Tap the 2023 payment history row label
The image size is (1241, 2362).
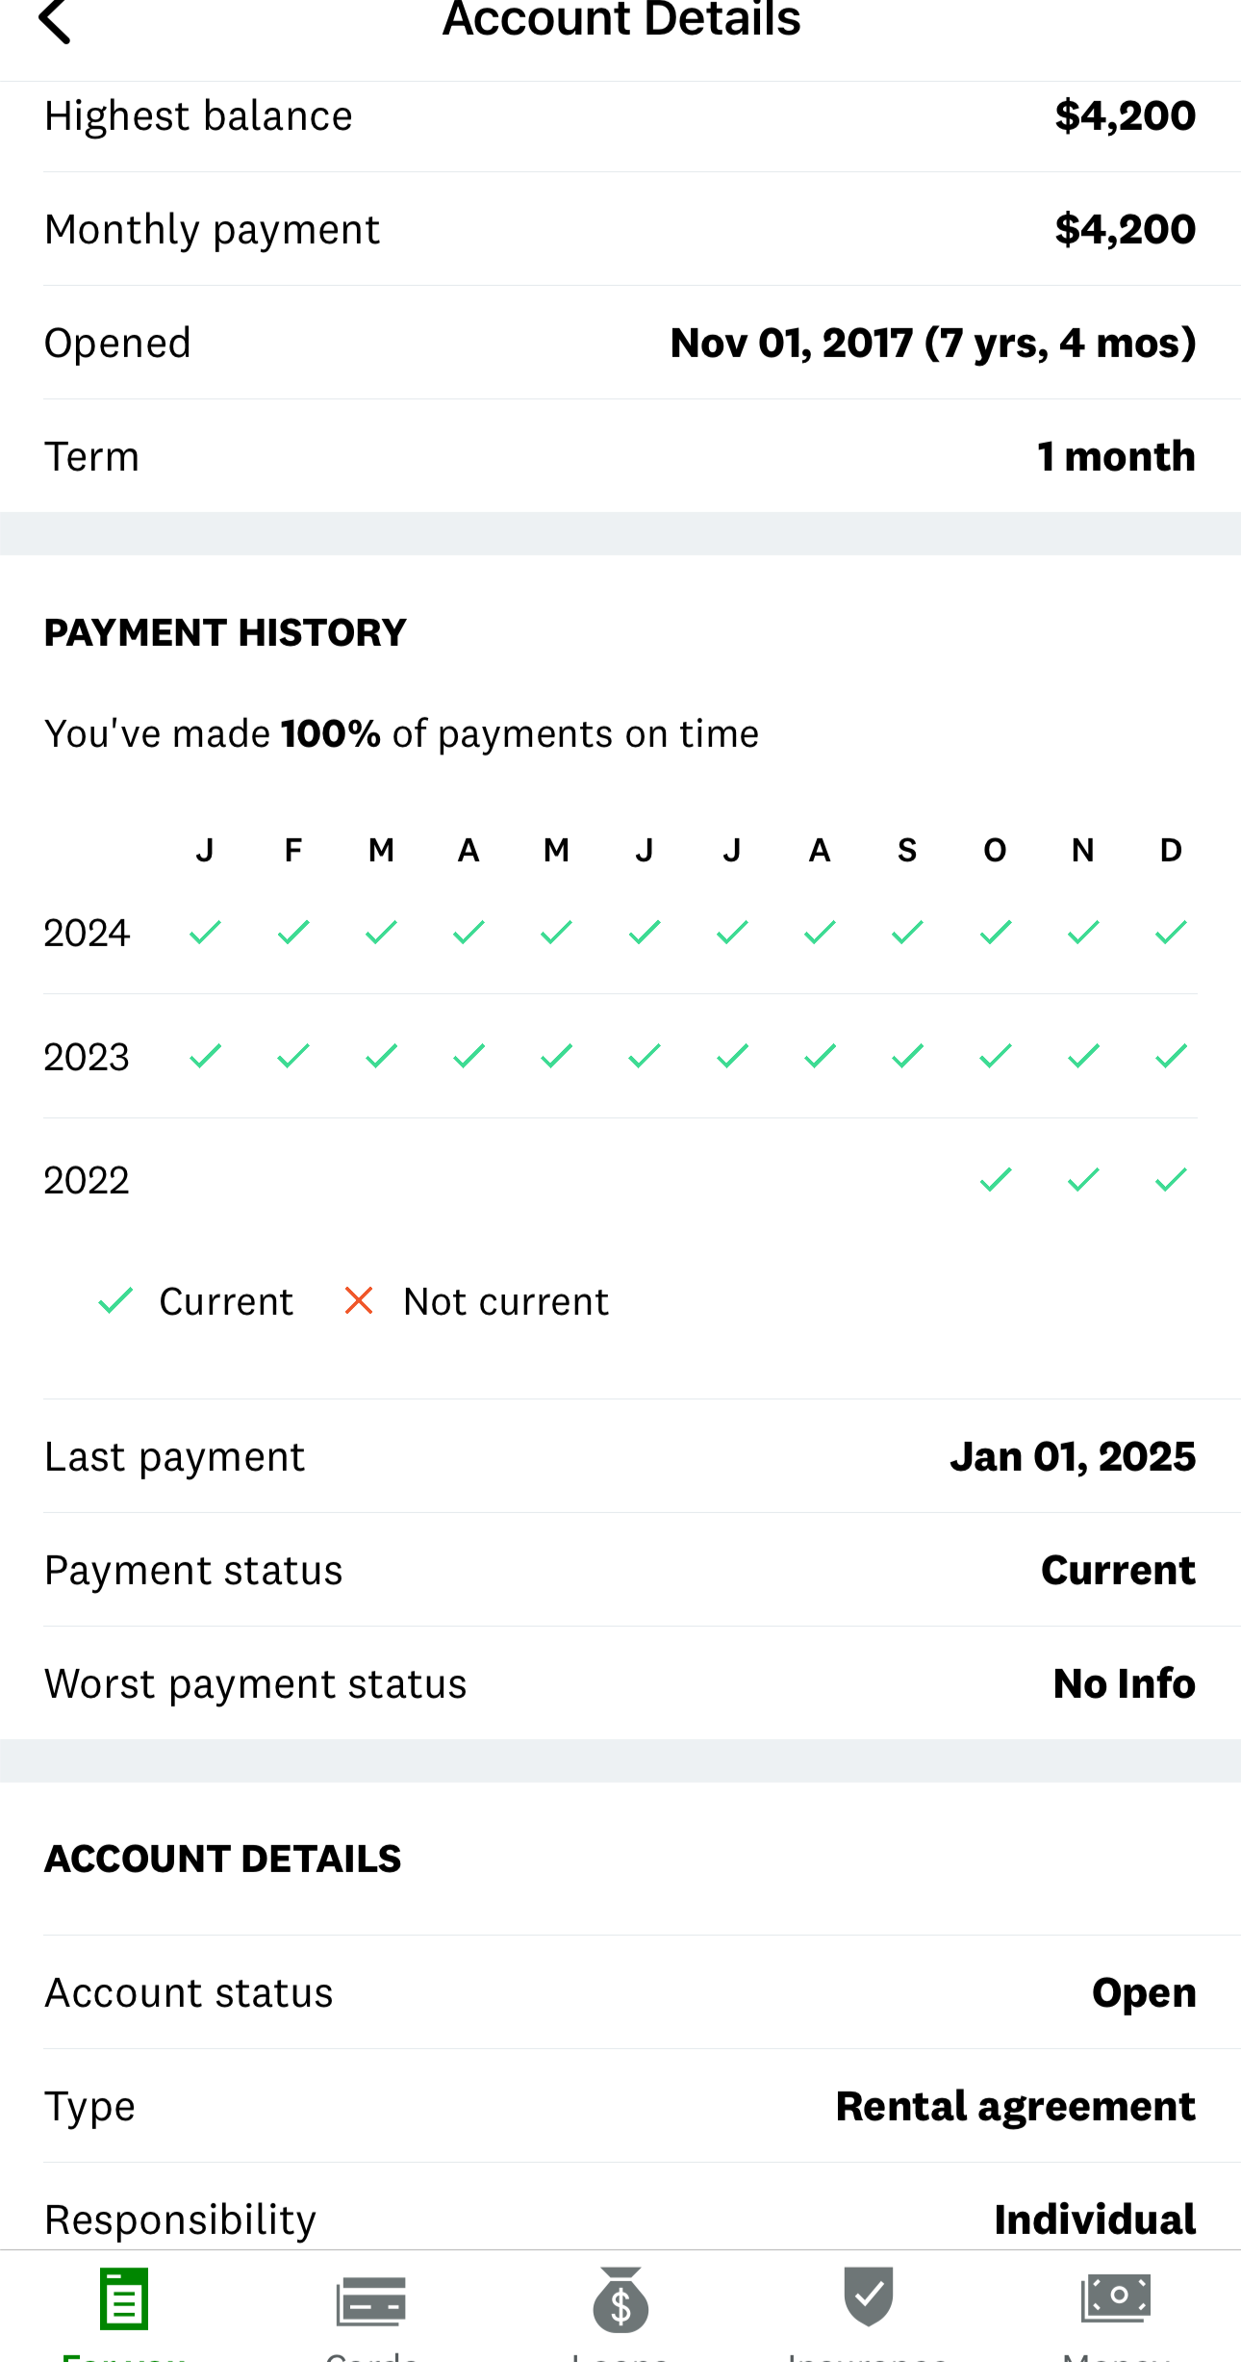point(87,1057)
